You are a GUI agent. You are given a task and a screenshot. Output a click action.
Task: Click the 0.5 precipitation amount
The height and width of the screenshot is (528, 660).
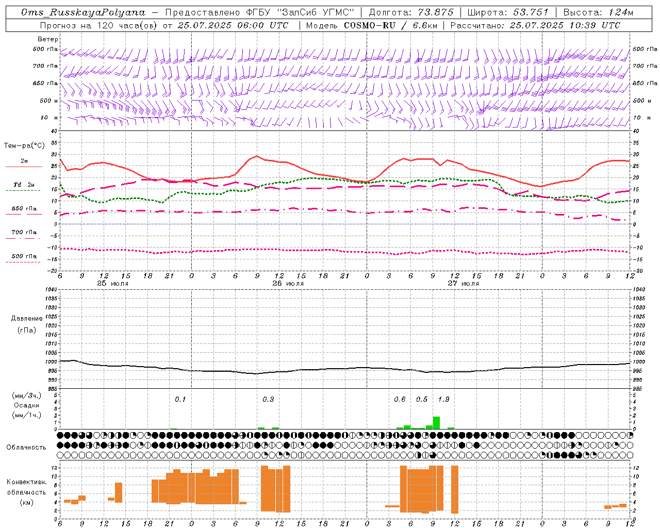[422, 400]
